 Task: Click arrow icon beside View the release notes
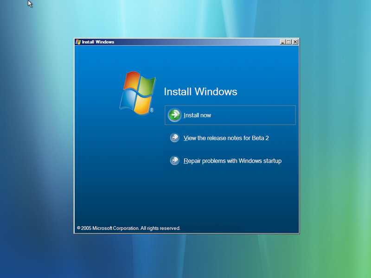175,138
